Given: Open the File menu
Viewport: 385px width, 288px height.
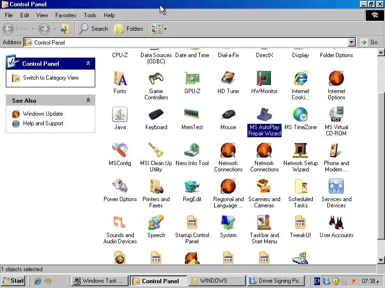Looking at the screenshot, I should point(9,15).
